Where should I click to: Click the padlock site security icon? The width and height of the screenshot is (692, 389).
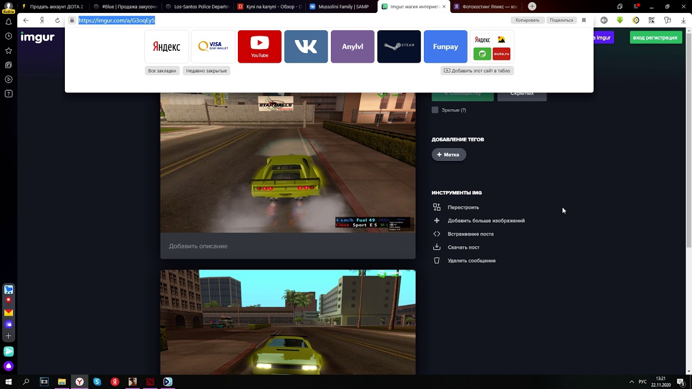coord(71,21)
